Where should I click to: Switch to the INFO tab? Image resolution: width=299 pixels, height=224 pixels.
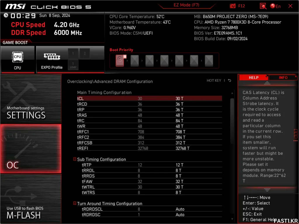pos(283,78)
